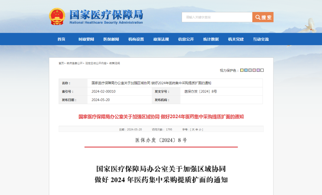This screenshot has width=322, height=195.
Task: Type in the keyword search input field
Action: pos(217,17)
